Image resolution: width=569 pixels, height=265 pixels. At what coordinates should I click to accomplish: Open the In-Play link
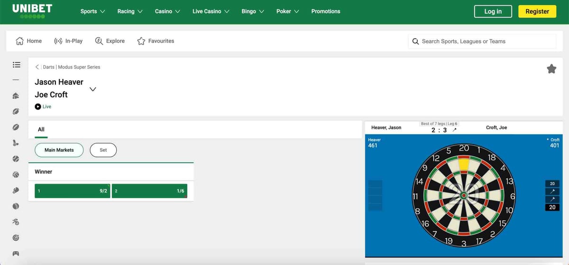pos(74,41)
